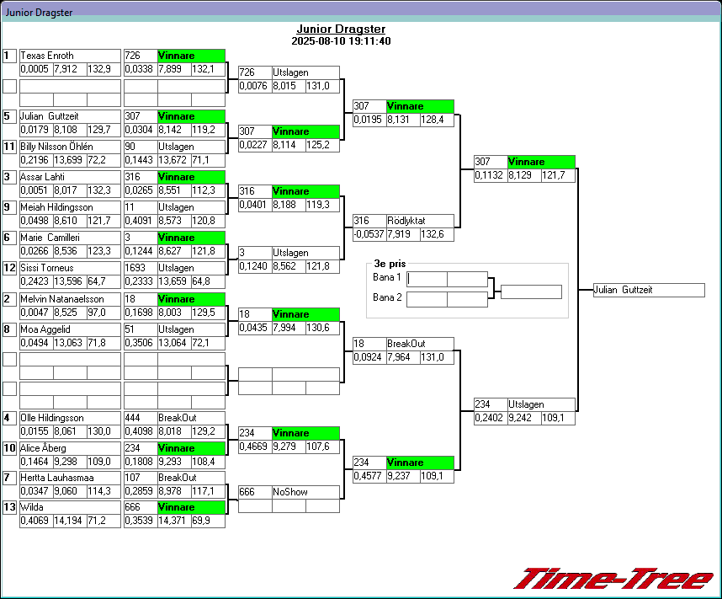Click seed number 1 box beside Texas Enroth

(9, 56)
